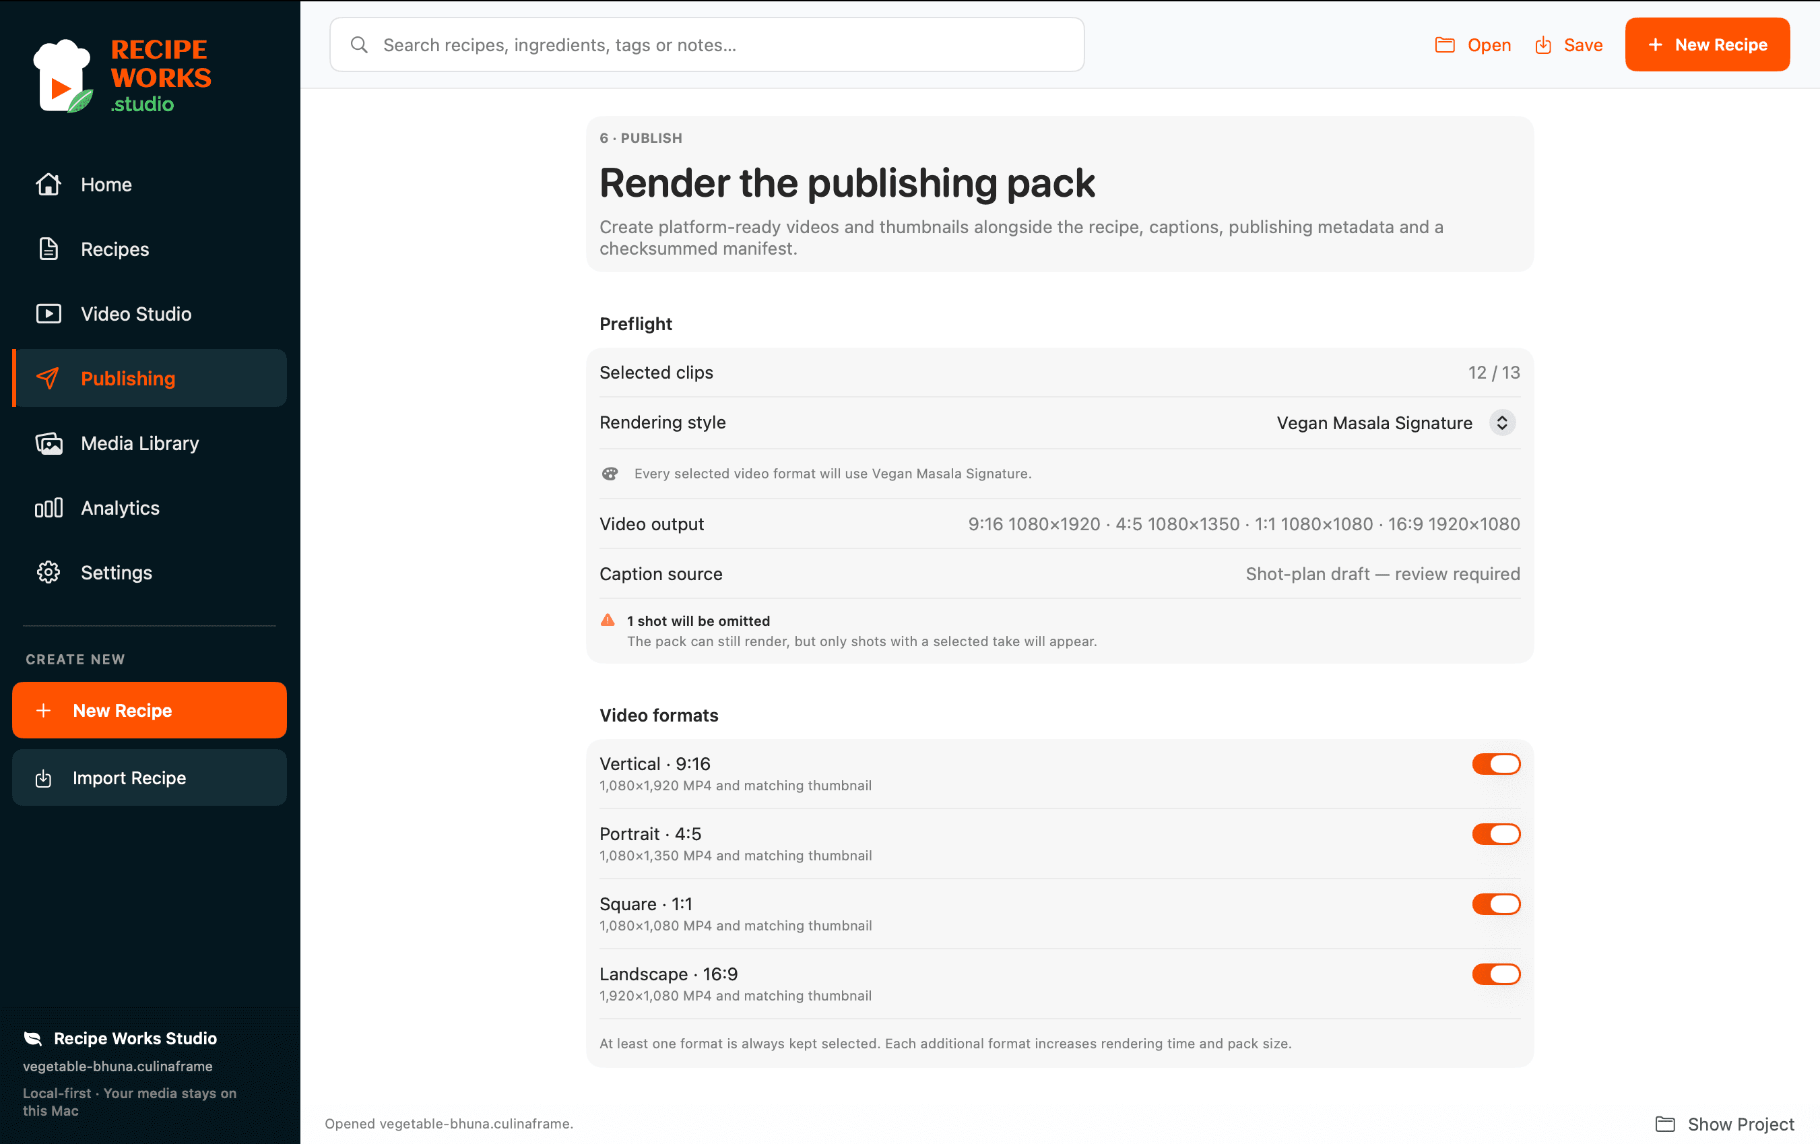Screen dimensions: 1820x1144
Task: Click the Publishing paper plane icon
Action: click(x=48, y=378)
